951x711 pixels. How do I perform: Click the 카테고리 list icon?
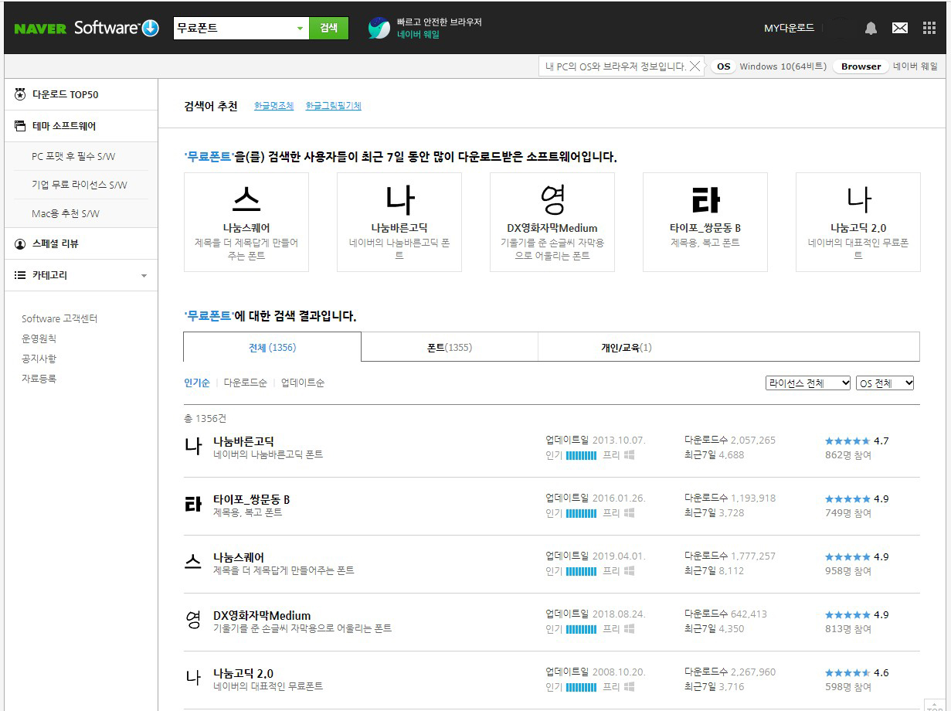click(x=20, y=275)
